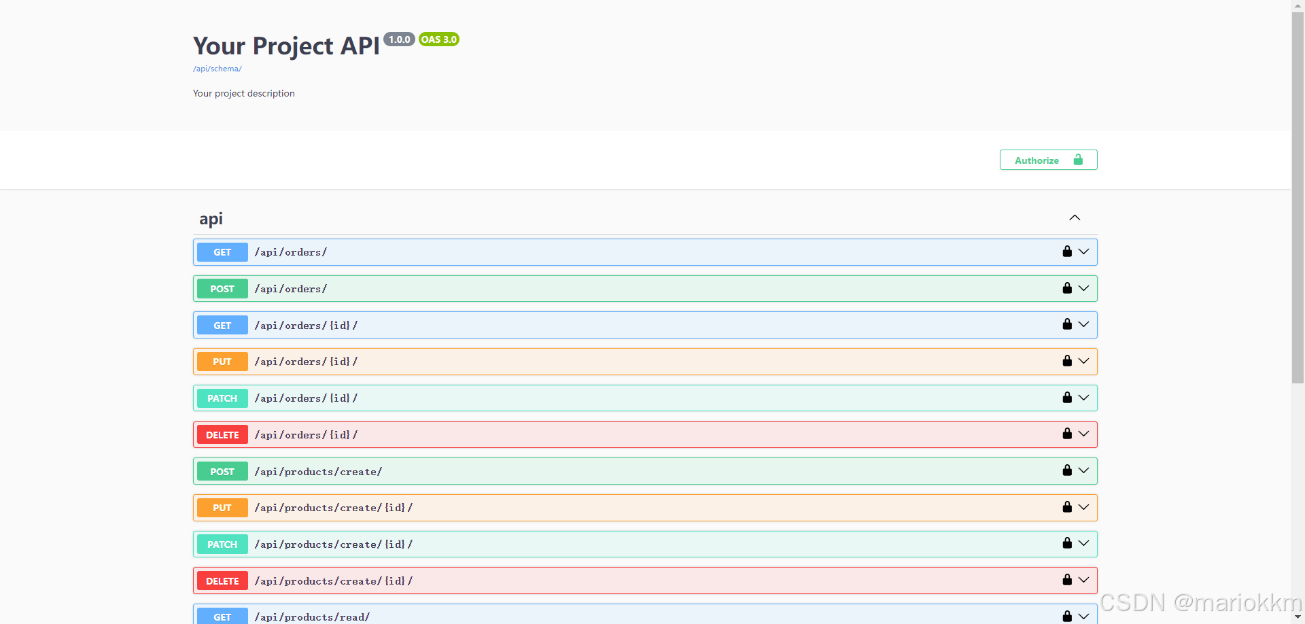
Task: Open the /api/schema/ link
Action: coord(217,69)
